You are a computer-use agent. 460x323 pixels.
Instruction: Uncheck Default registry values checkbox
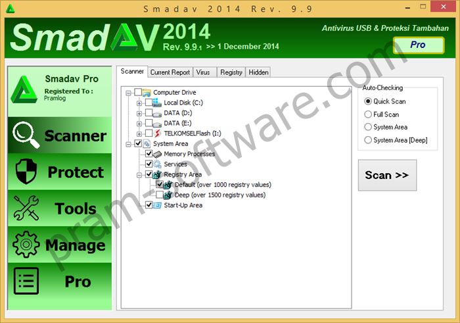click(x=160, y=184)
